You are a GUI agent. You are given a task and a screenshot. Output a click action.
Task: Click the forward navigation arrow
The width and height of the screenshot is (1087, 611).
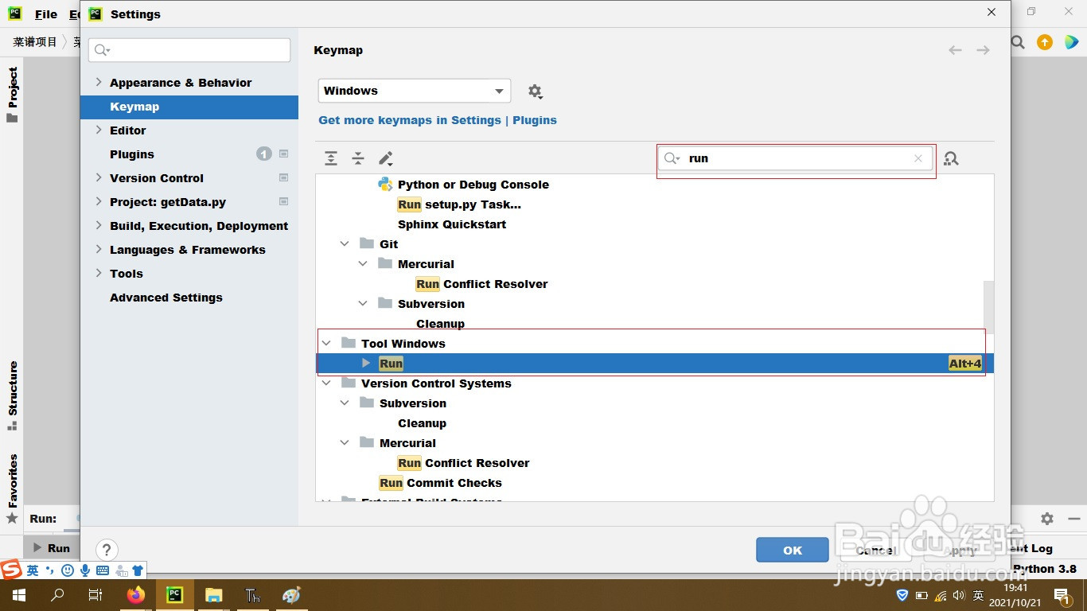[983, 50]
